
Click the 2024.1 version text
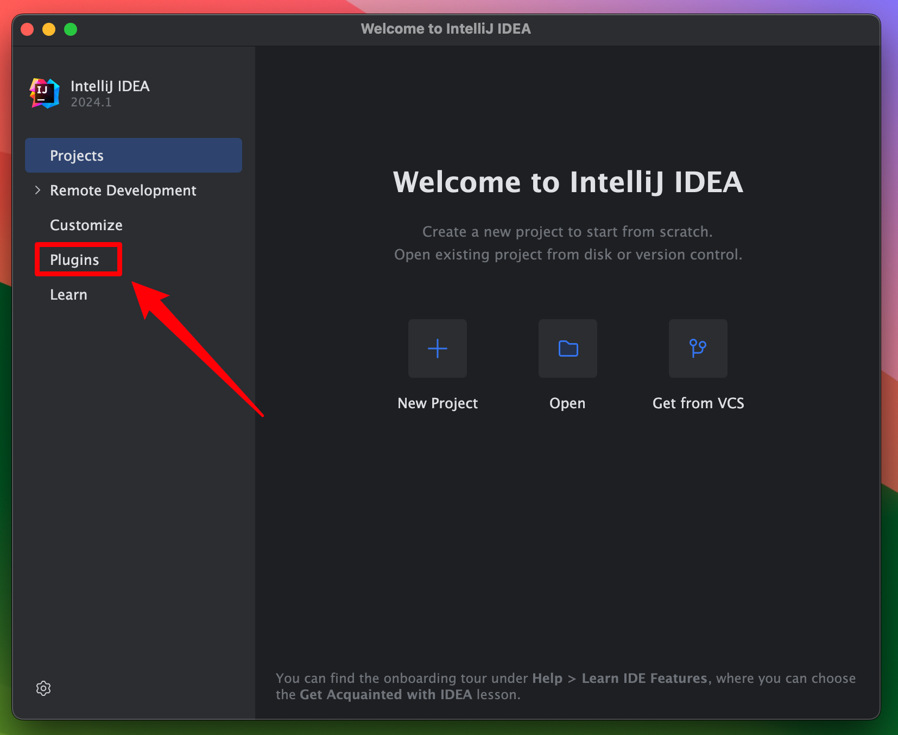(91, 102)
